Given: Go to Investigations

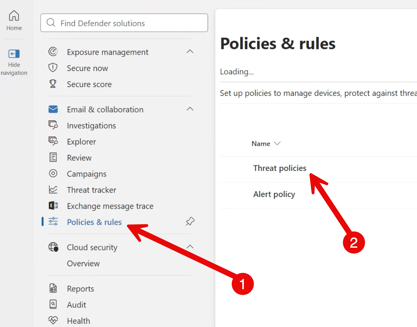Looking at the screenshot, I should [x=92, y=126].
